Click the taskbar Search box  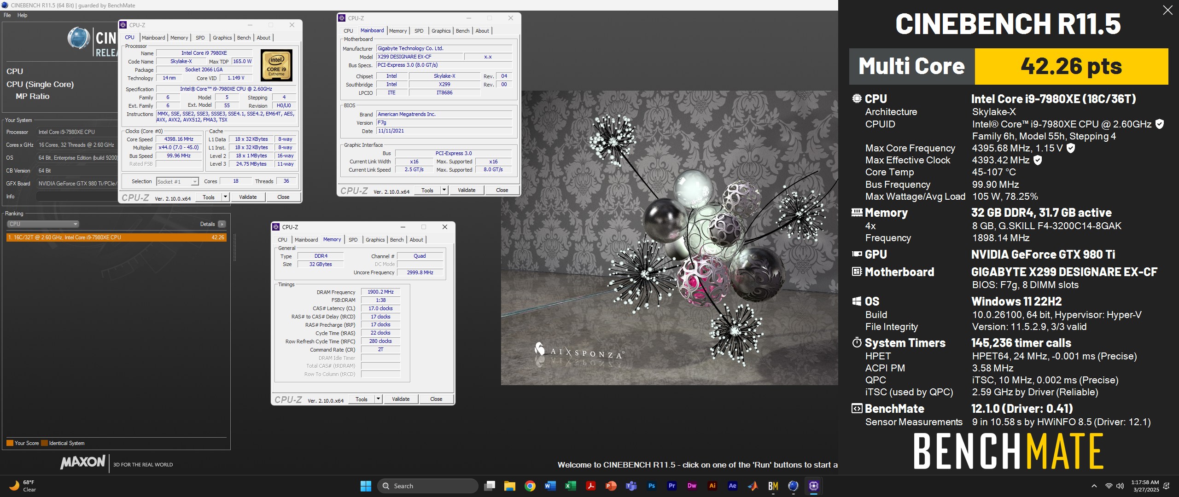pyautogui.click(x=427, y=486)
